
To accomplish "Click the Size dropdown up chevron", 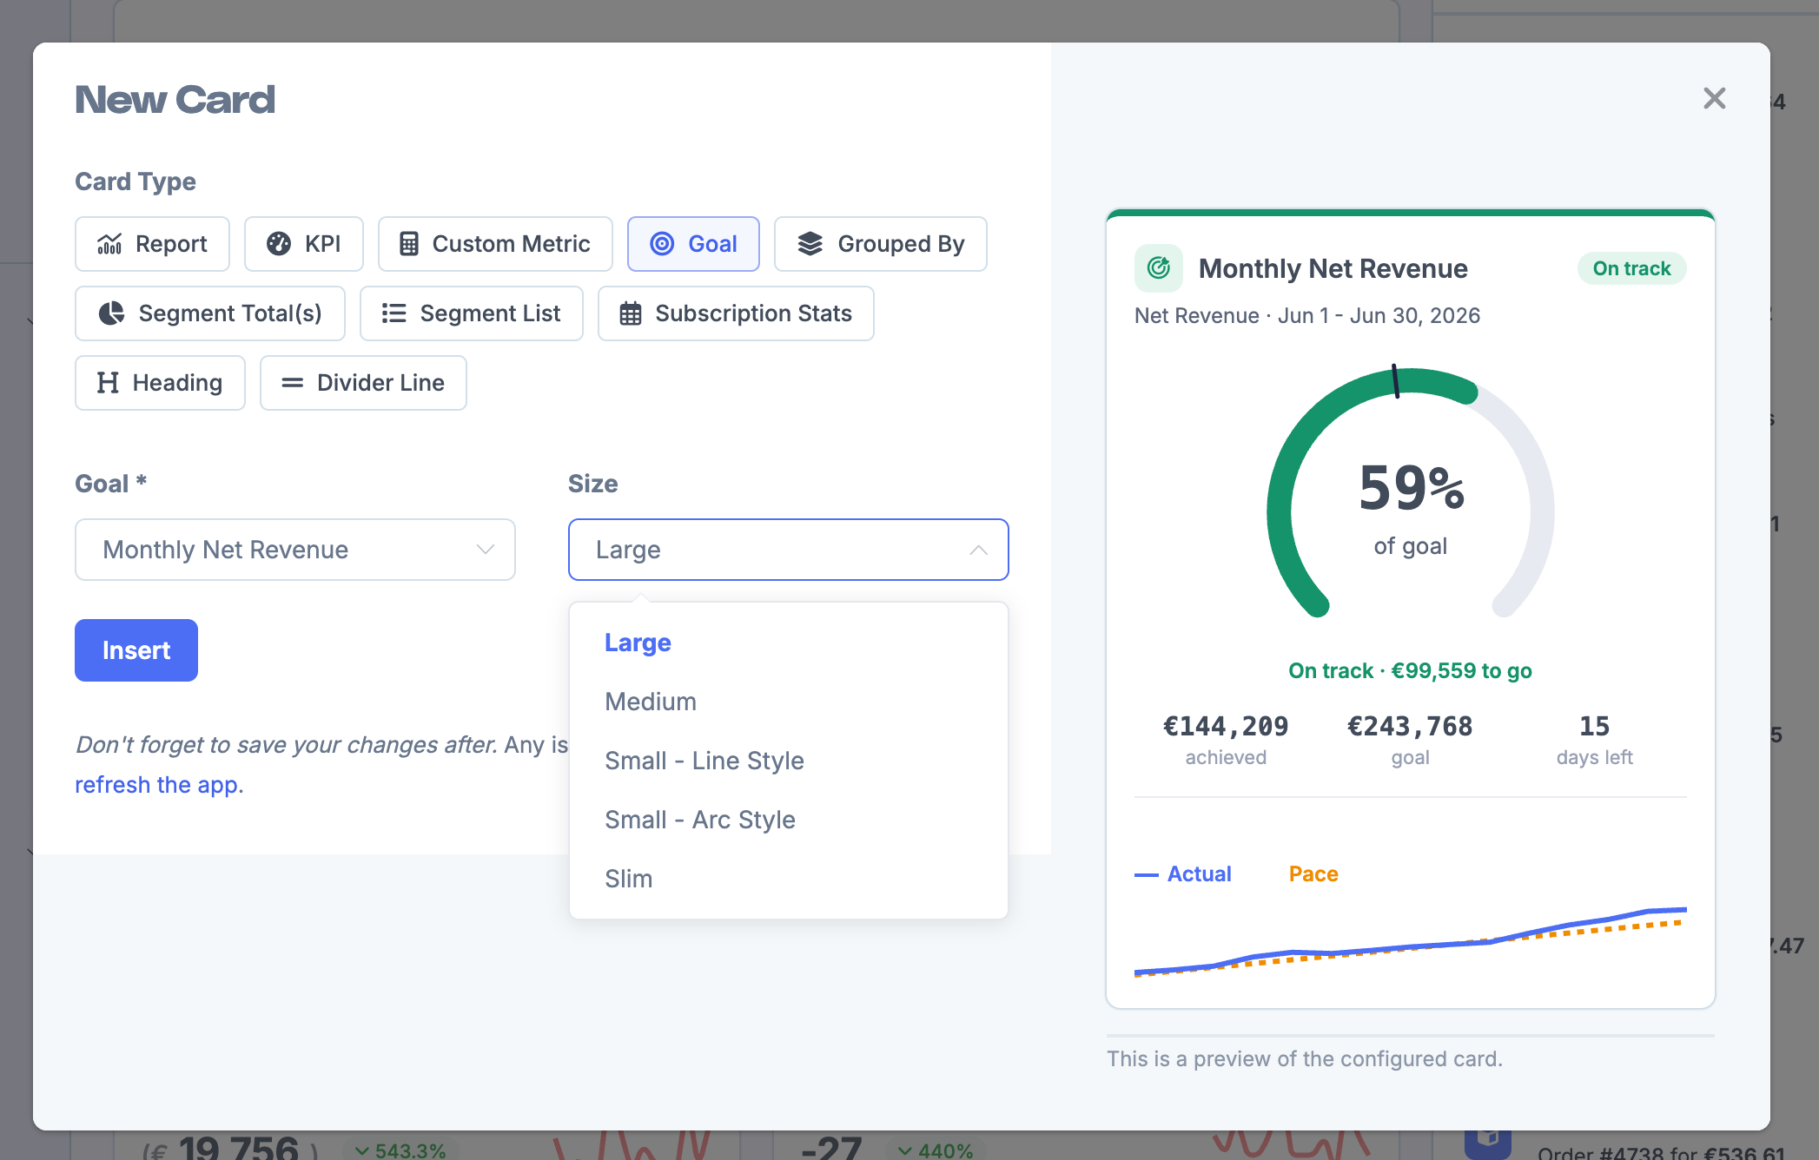I will pos(979,550).
